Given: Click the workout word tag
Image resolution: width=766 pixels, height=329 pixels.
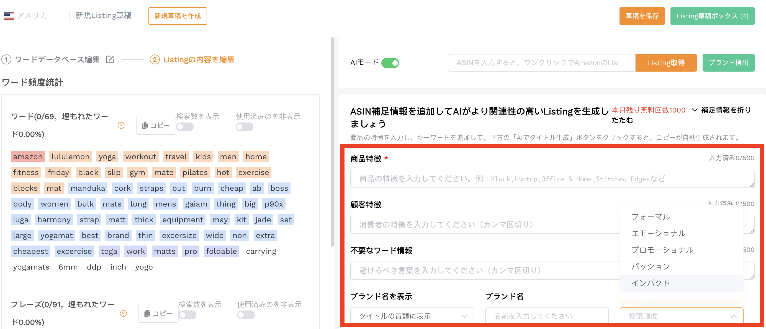Looking at the screenshot, I should pyautogui.click(x=141, y=157).
